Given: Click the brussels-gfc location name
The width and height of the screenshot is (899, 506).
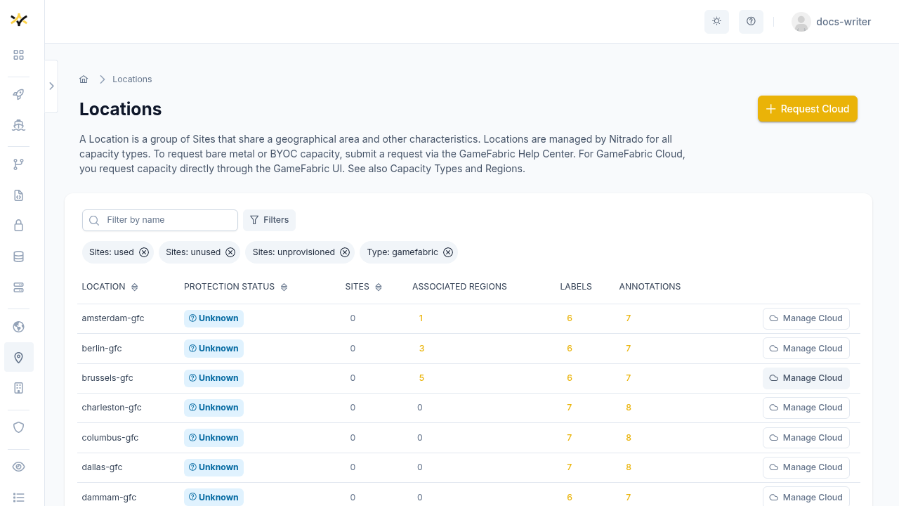Looking at the screenshot, I should [107, 378].
